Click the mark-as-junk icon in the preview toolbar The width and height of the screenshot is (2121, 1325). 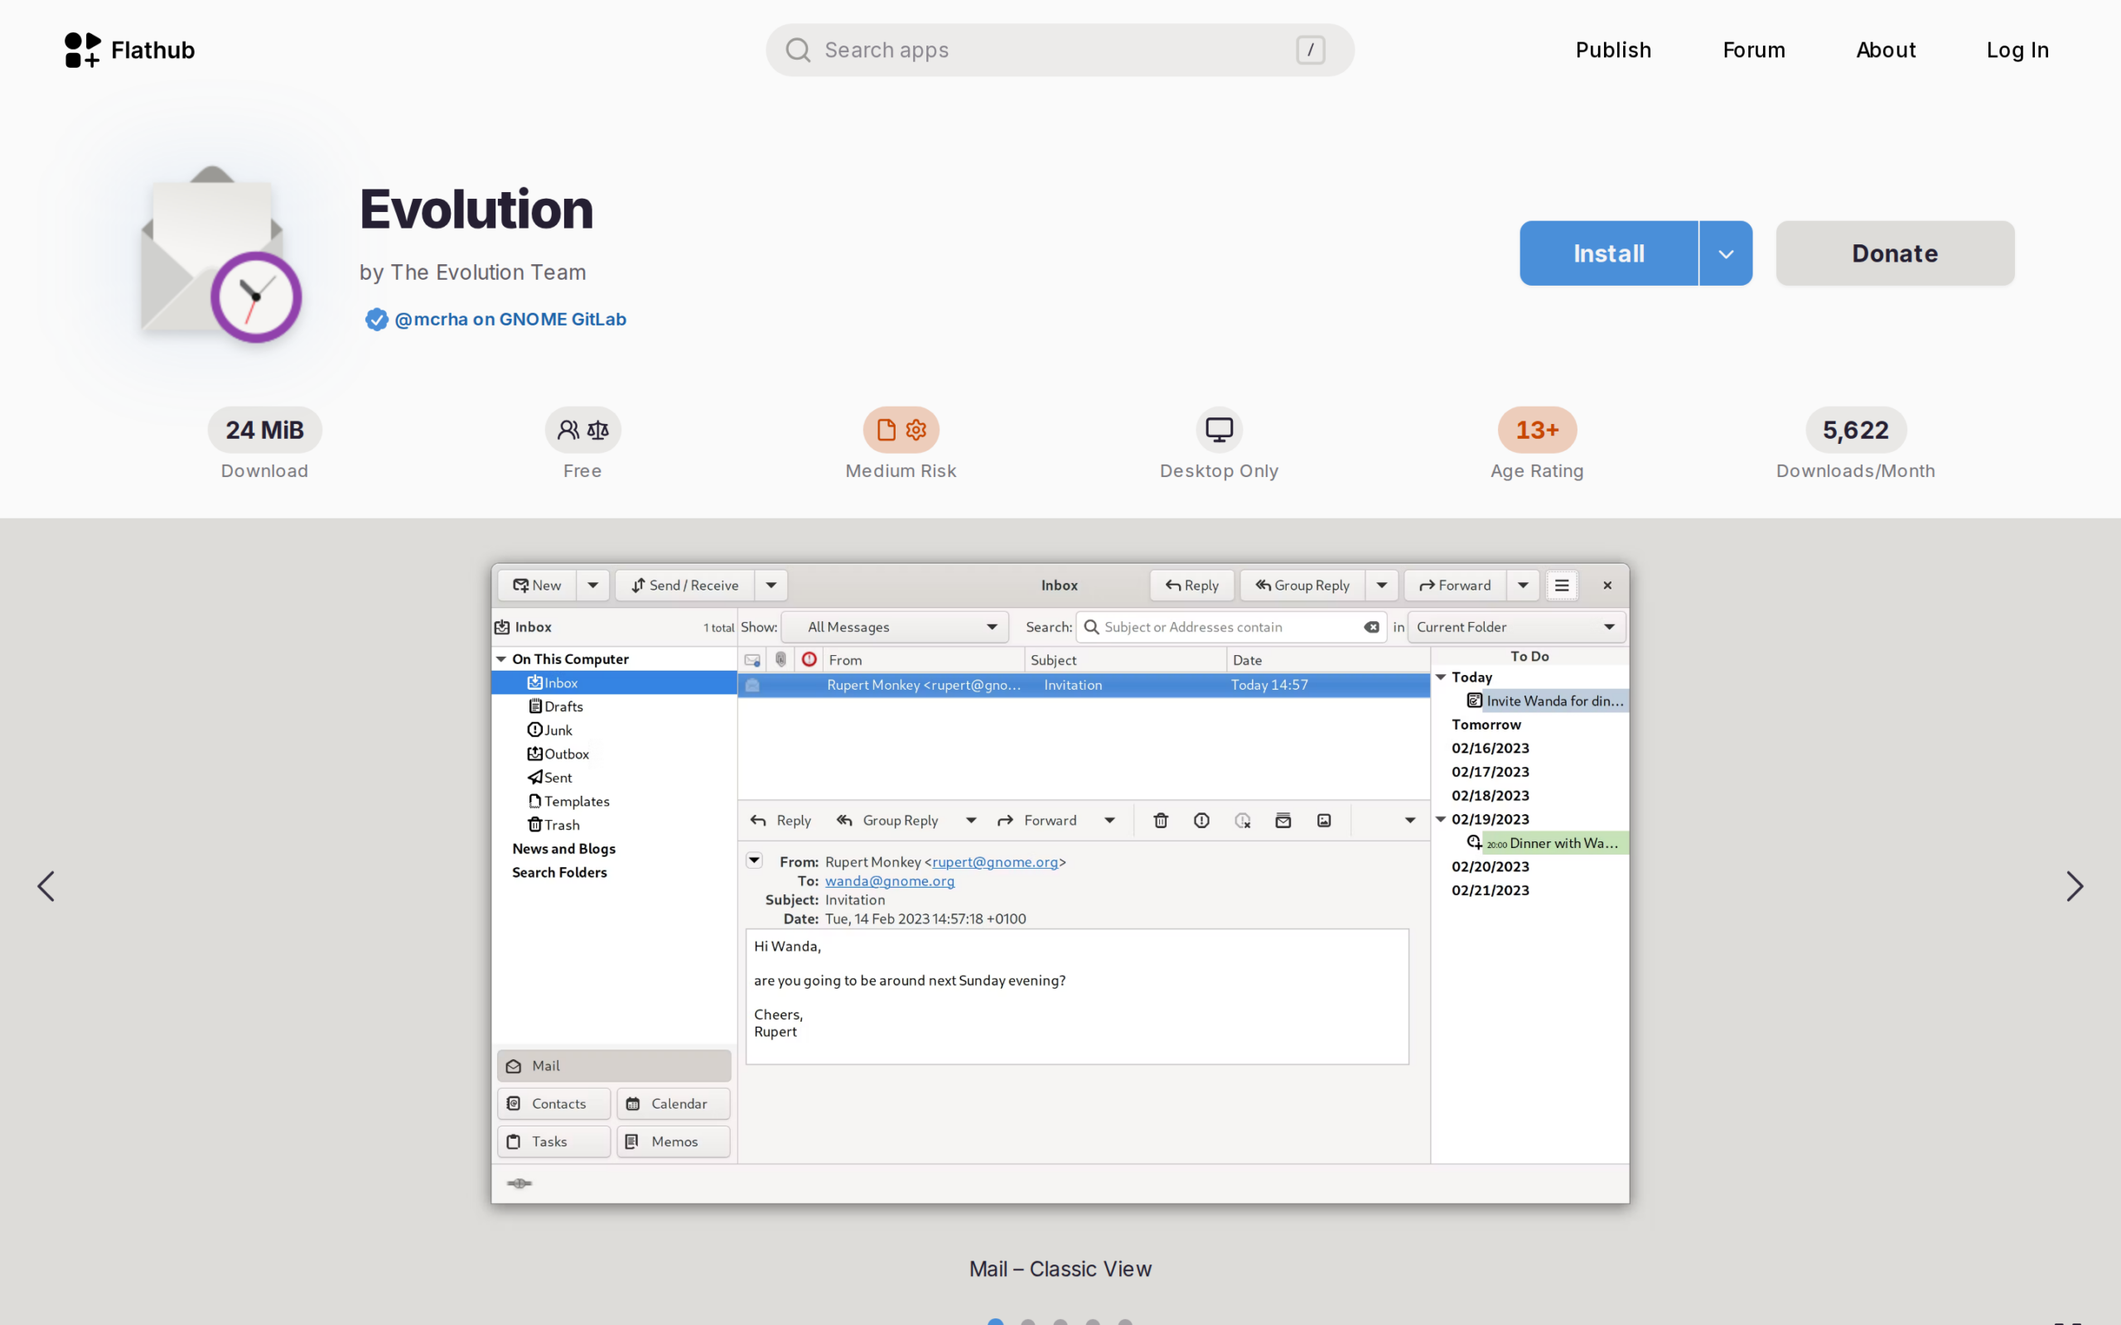tap(1201, 820)
